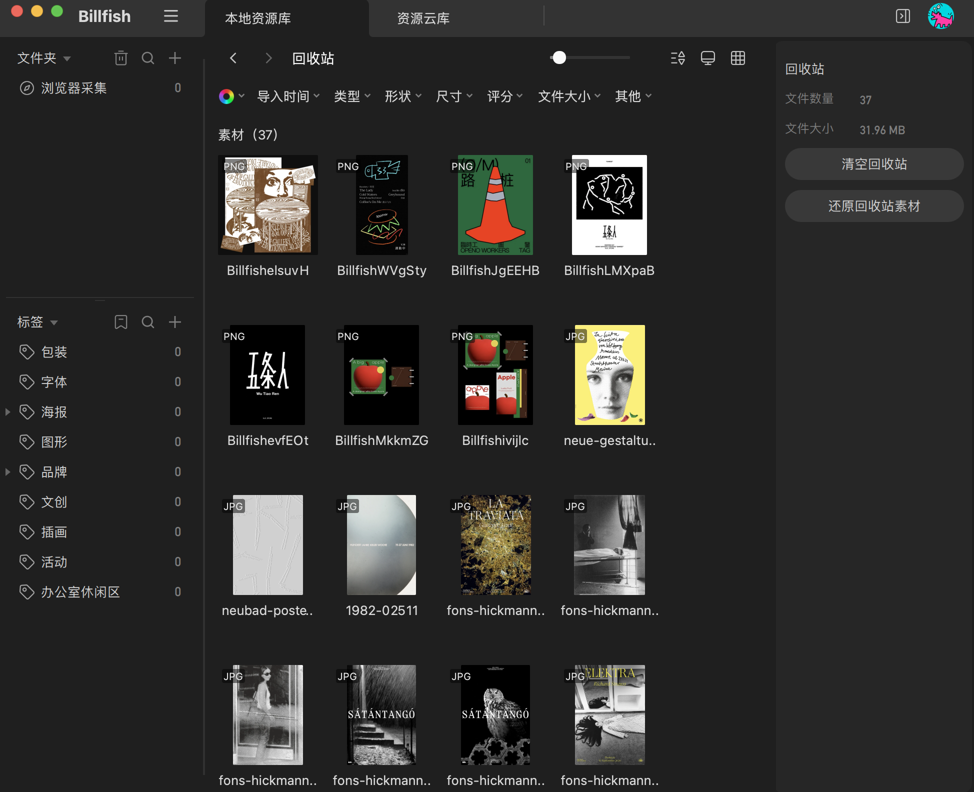Select the 1982-02511 thumbnail
Screen dimensions: 974x792
click(381, 545)
